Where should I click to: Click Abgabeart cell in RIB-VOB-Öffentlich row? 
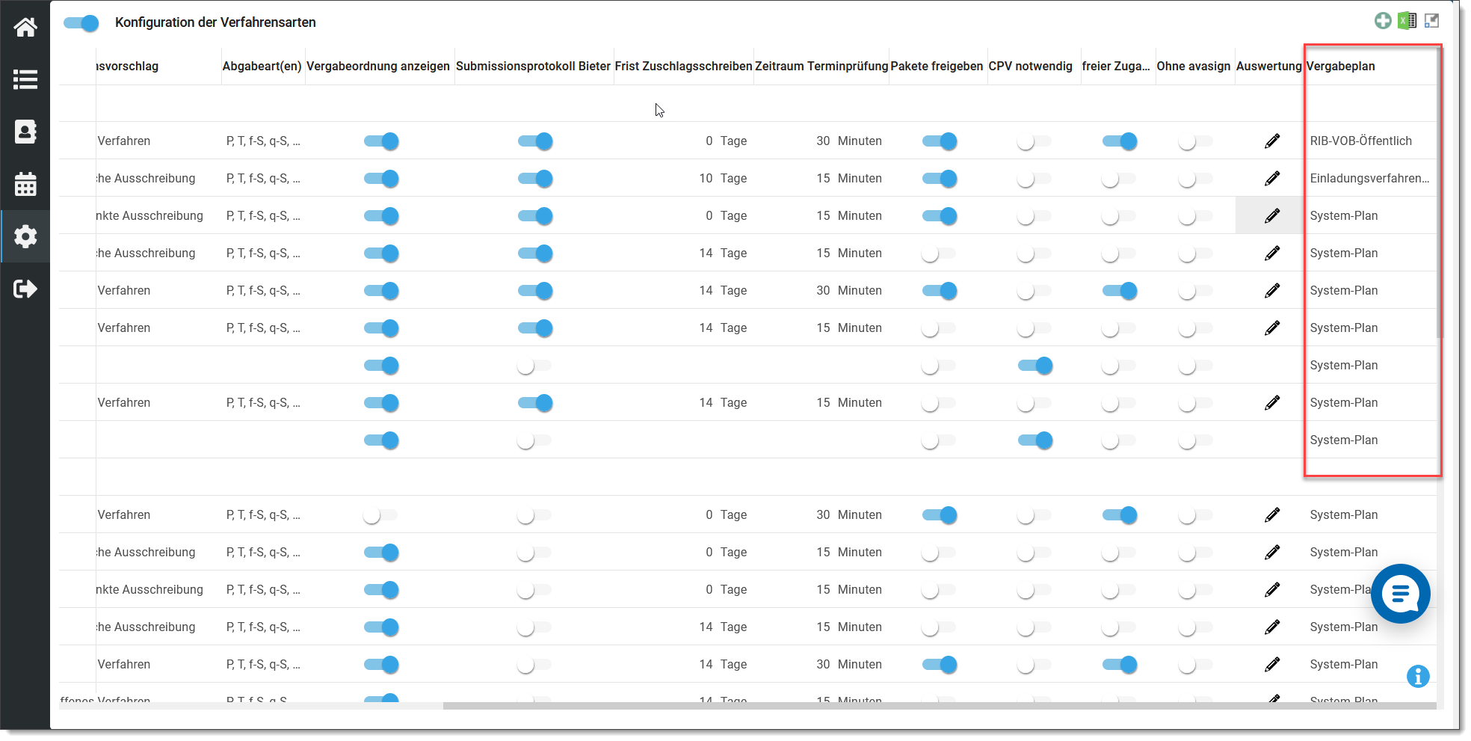[x=263, y=141]
